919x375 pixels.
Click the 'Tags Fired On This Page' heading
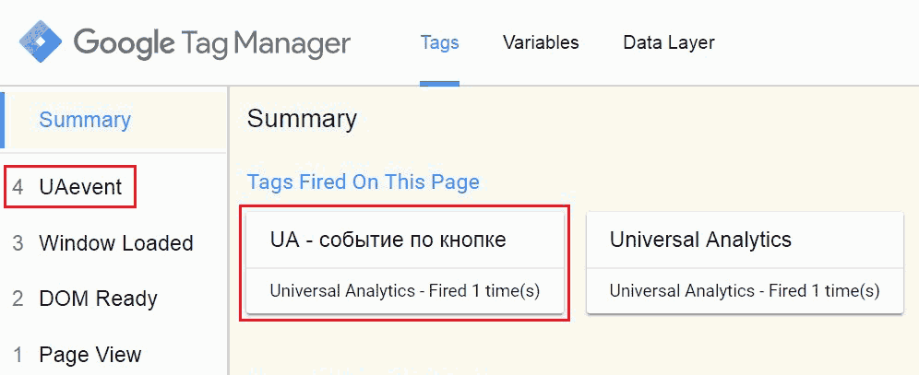[x=363, y=182]
